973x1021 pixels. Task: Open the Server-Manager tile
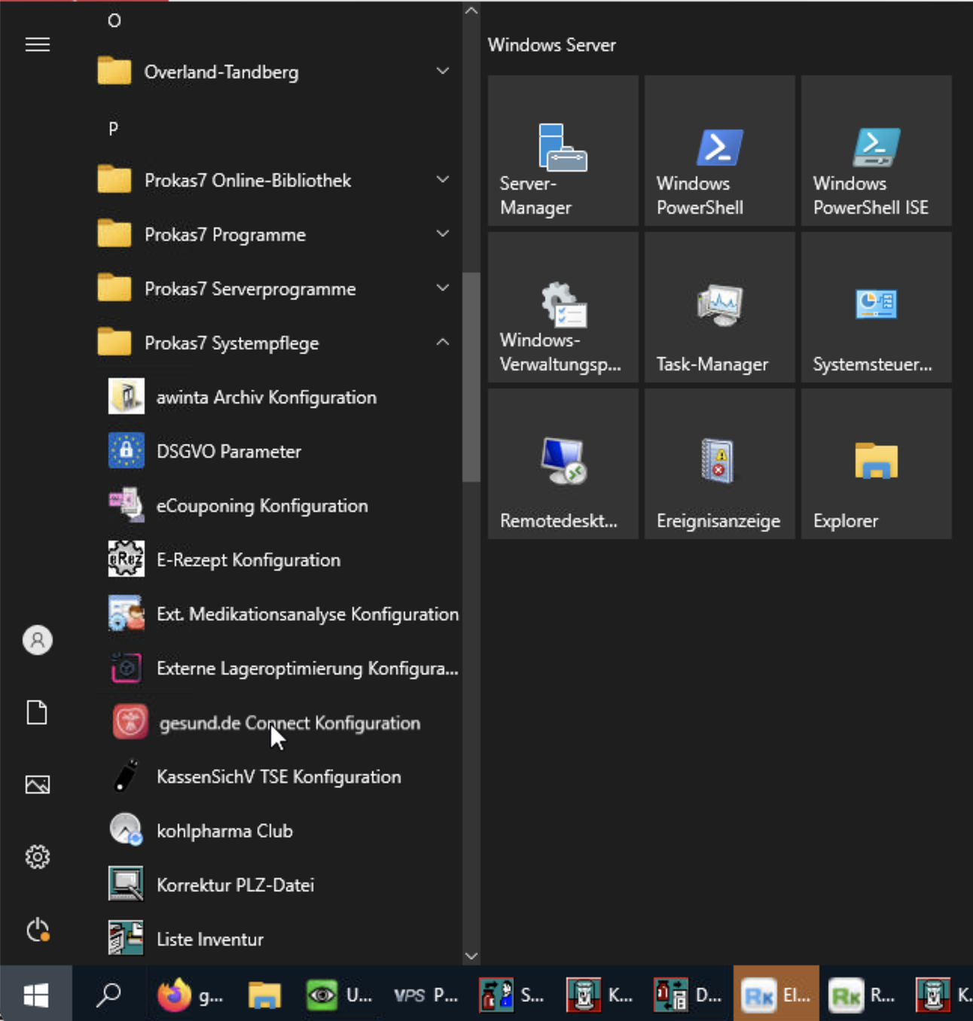[563, 151]
